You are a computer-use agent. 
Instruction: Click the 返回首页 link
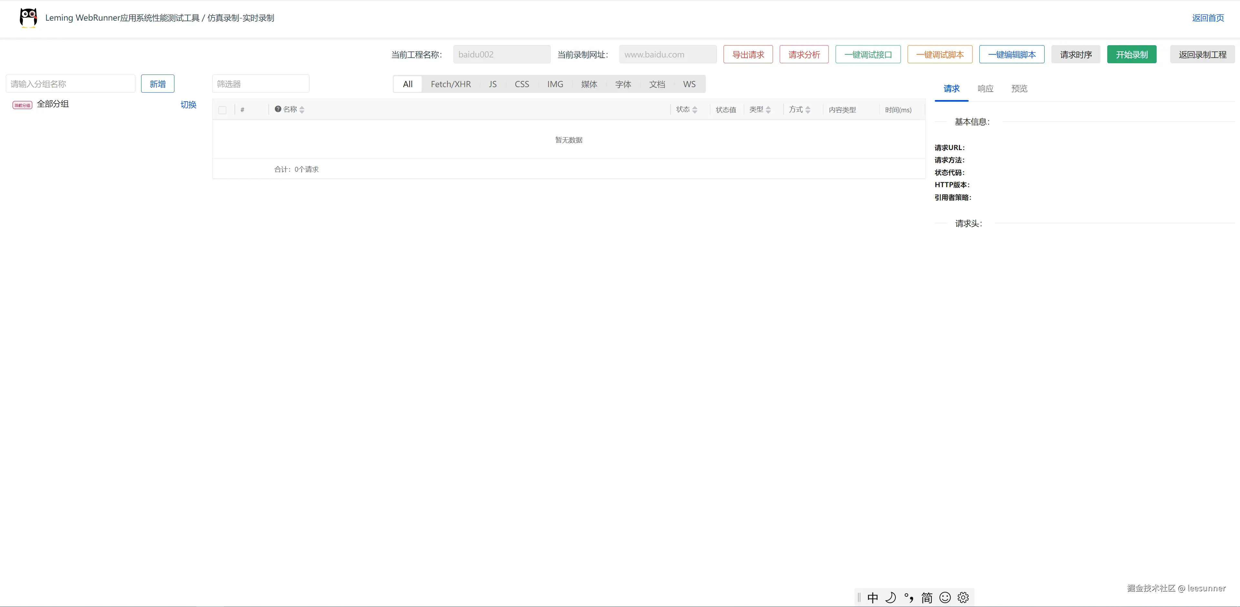tap(1208, 18)
